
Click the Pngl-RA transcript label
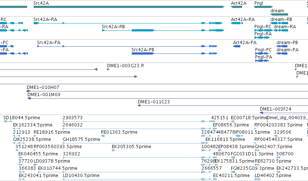pyautogui.click(x=263, y=34)
